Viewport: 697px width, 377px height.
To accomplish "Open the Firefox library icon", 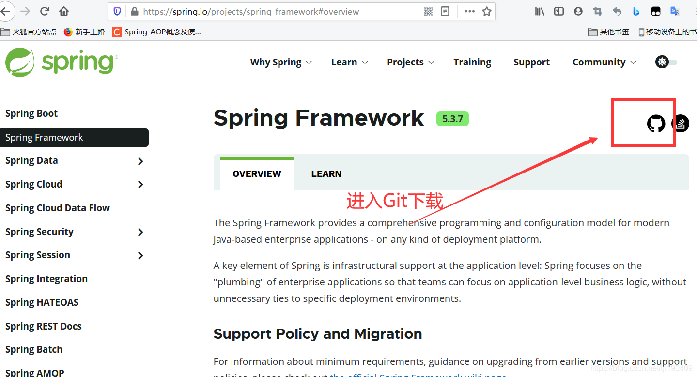I will tap(540, 11).
